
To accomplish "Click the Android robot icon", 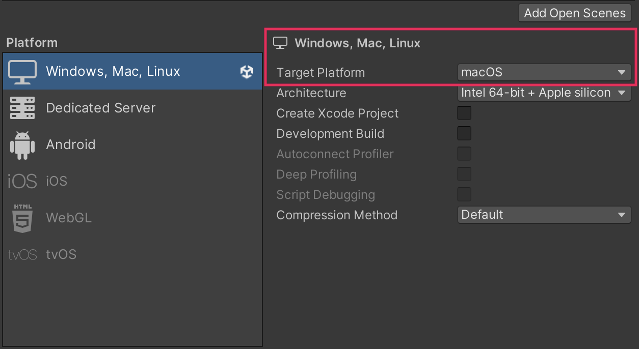I will click(22, 144).
